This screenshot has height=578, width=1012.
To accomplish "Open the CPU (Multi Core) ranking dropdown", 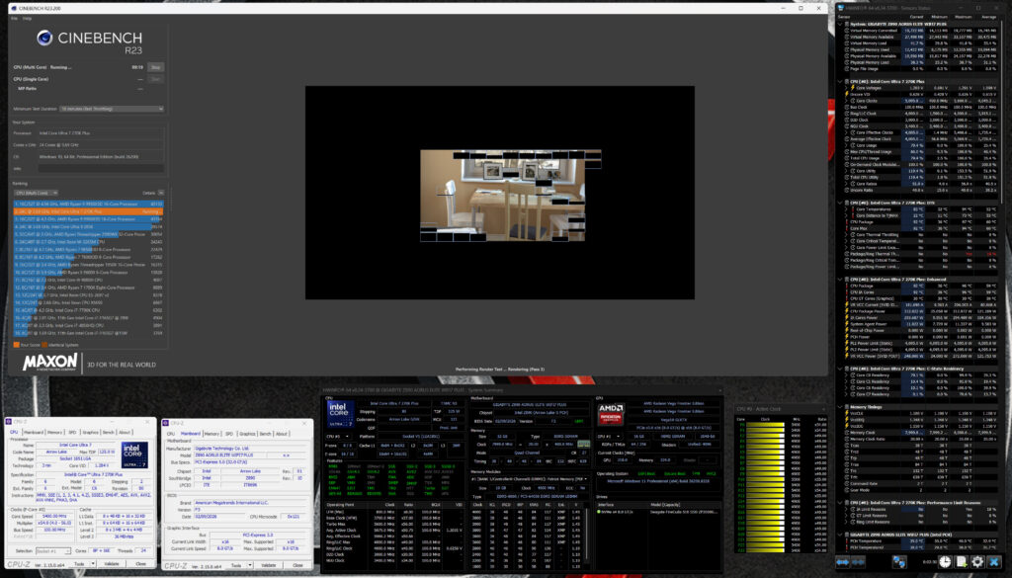I will [37, 193].
